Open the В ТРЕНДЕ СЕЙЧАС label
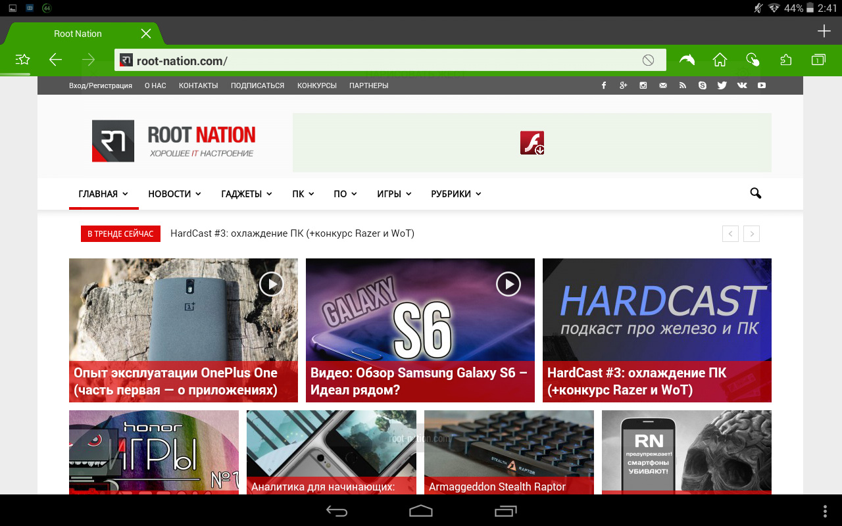Screen dimensions: 842x526 [120, 233]
